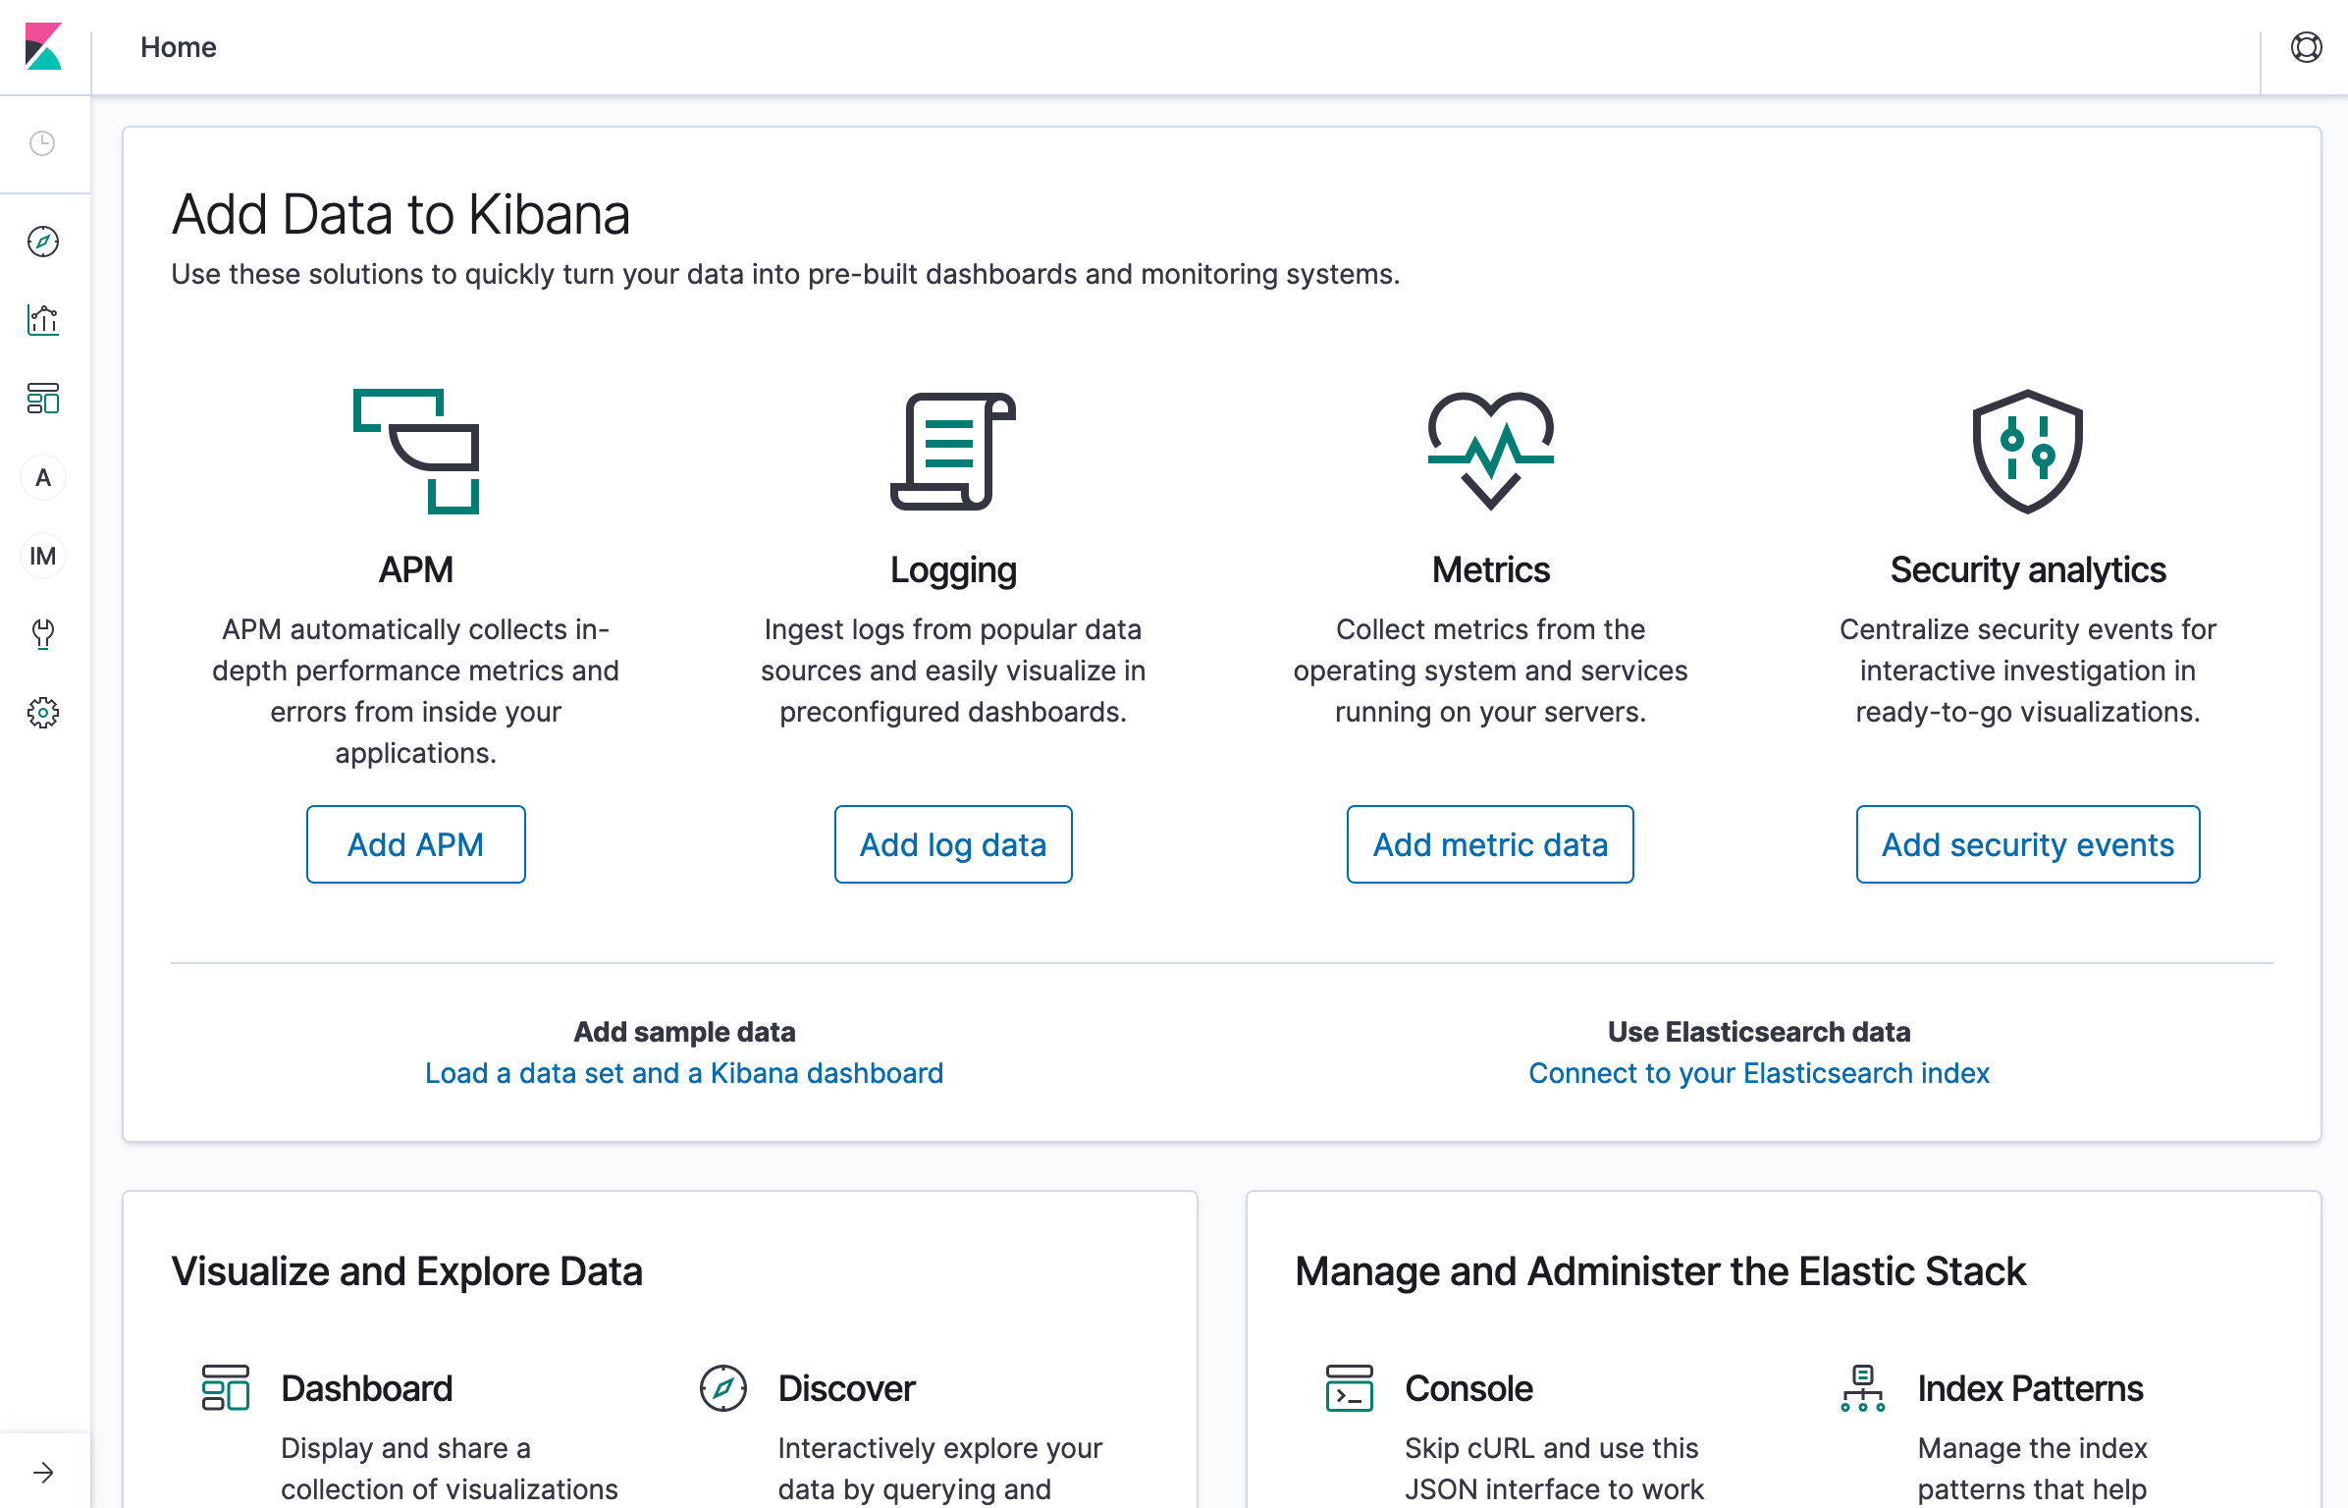Open Connect to your Elasticsearch index link
This screenshot has width=2348, height=1508.
1759,1073
